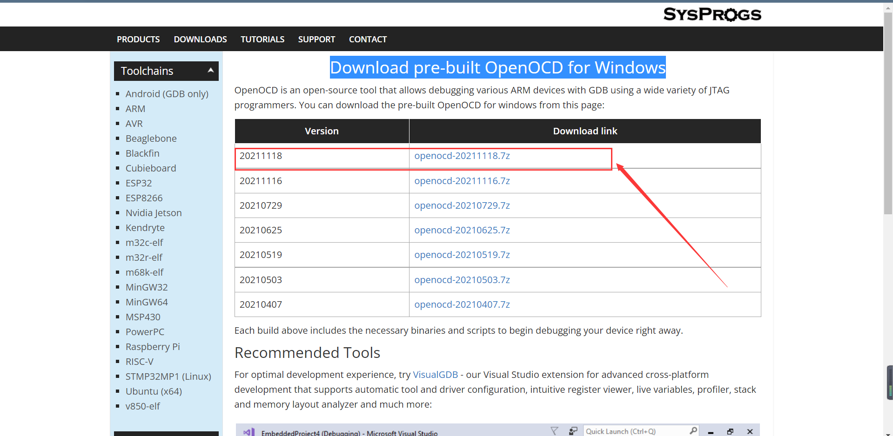Screen dimensions: 893x436
Task: Download openocd-20211116.7z
Action: [462, 181]
